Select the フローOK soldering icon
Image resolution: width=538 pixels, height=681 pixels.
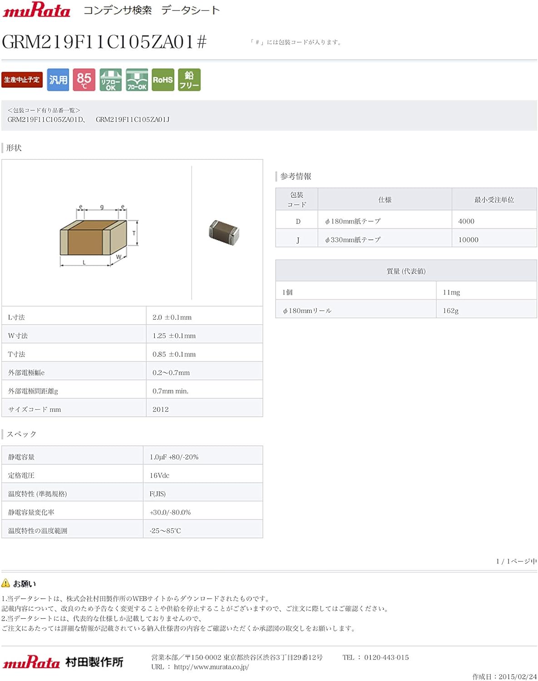138,79
